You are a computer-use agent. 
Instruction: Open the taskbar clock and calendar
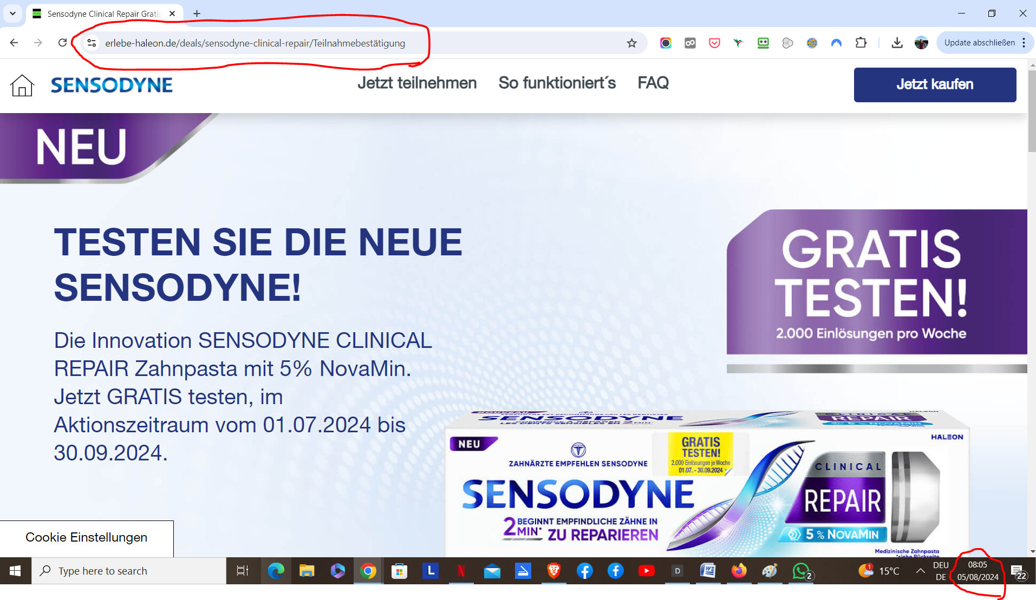[x=978, y=571]
